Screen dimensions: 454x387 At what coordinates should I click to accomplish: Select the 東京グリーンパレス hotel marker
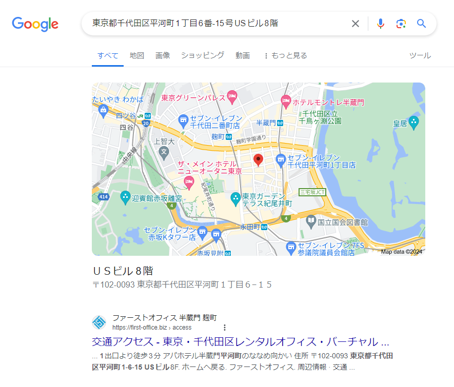232,97
